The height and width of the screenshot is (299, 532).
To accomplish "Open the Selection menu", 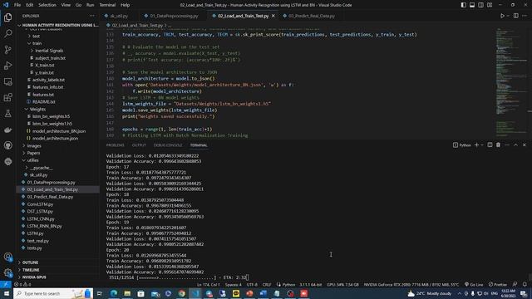I will tap(47, 5).
